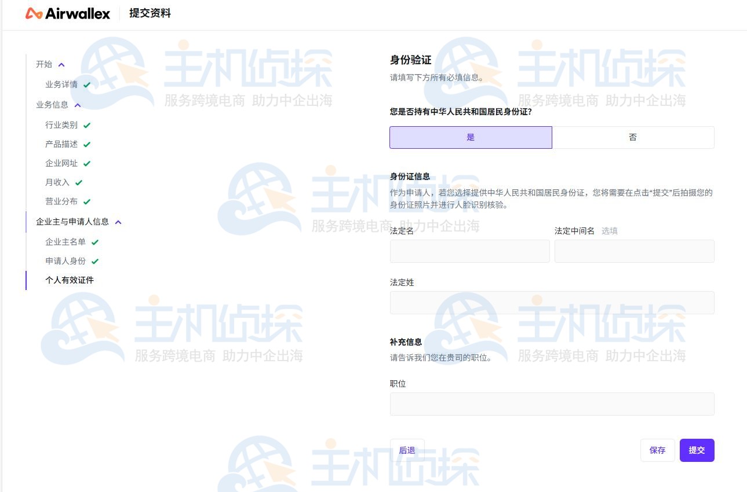
Task: Select 是 for holding Chinese ID card
Action: (470, 137)
